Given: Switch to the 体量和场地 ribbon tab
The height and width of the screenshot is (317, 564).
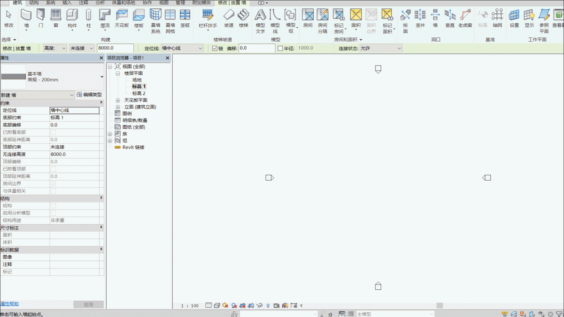Looking at the screenshot, I should pyautogui.click(x=124, y=3).
